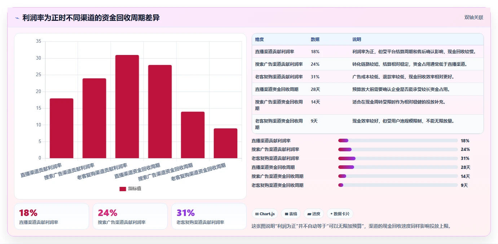
Task: Click table cell 老客复购渠道贡献利润率
Action: click(x=279, y=77)
